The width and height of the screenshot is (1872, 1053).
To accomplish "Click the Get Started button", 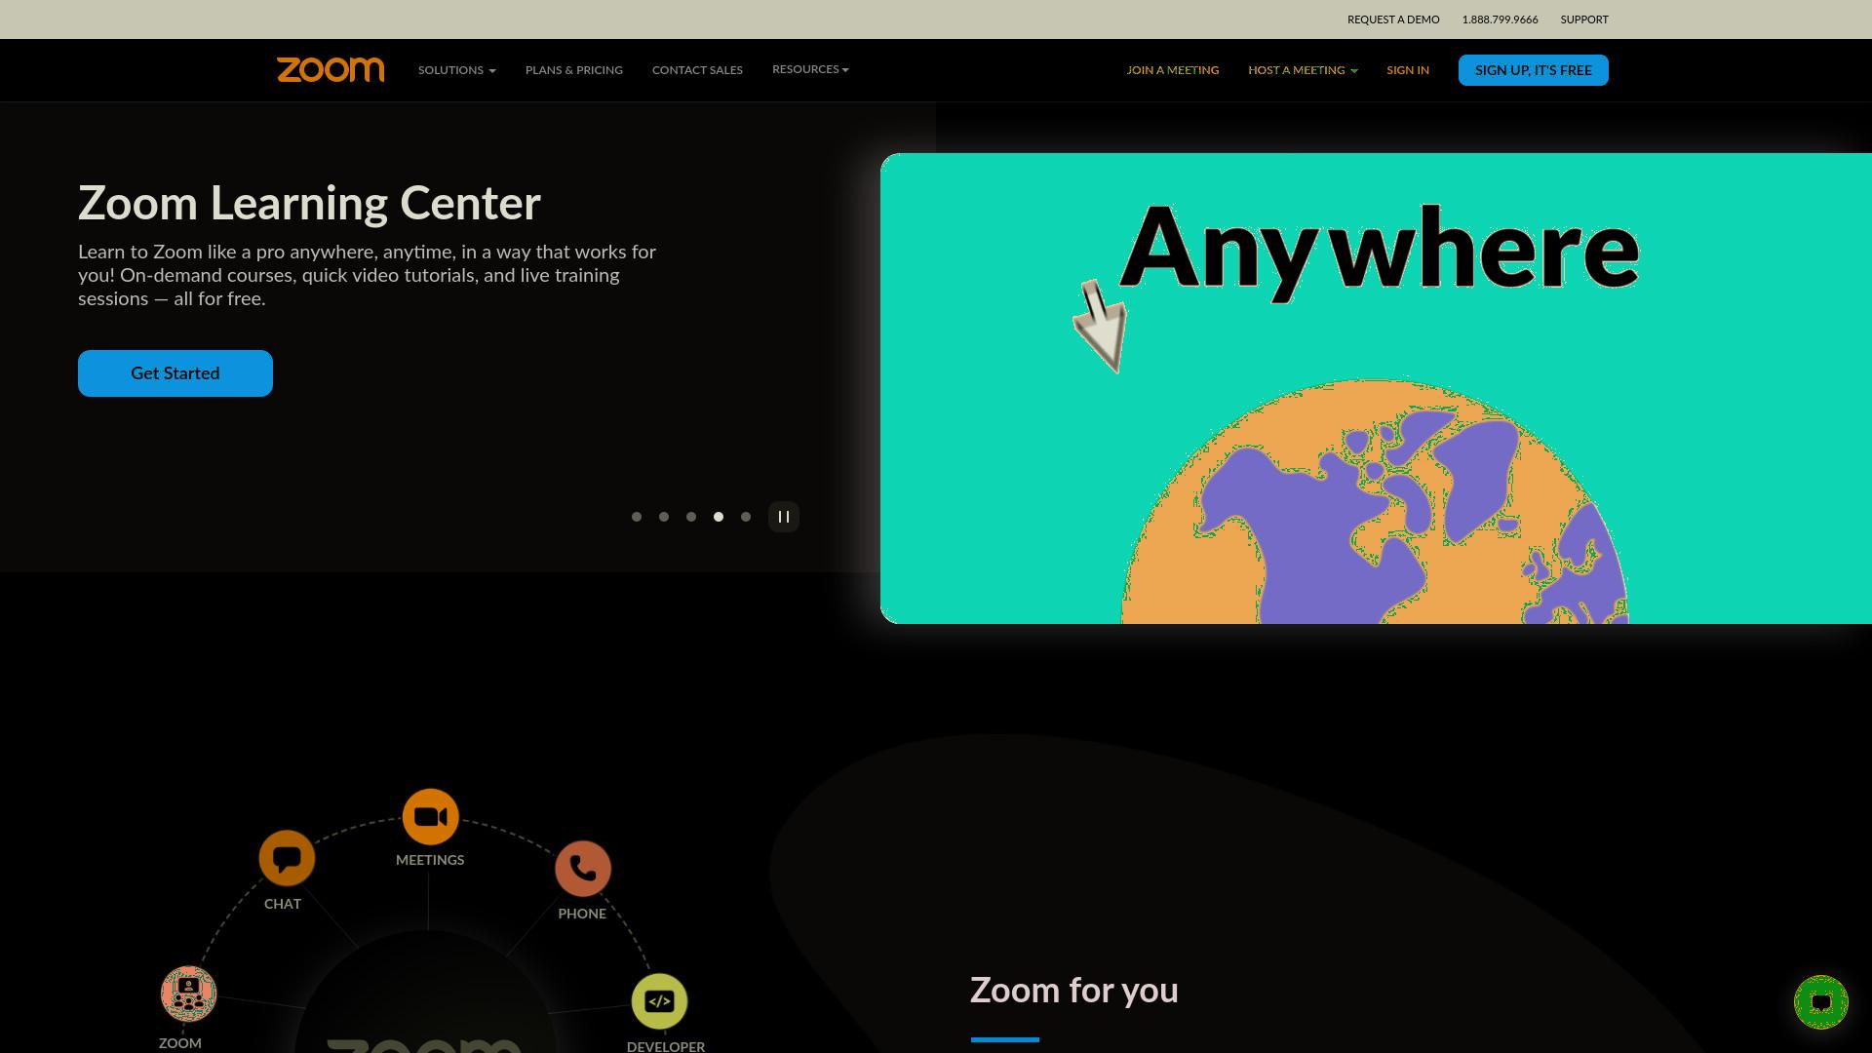I will pos(175,373).
